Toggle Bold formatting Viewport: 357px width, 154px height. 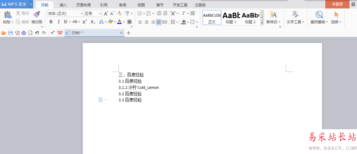click(51, 21)
